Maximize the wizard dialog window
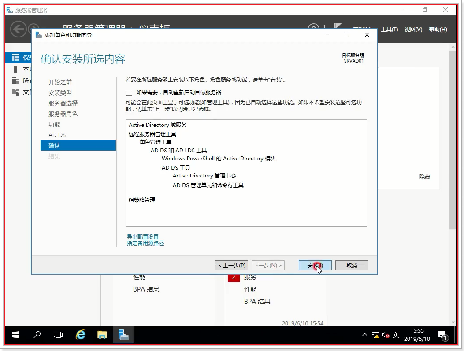The image size is (464, 351). 346,35
